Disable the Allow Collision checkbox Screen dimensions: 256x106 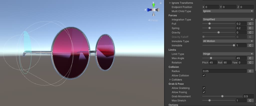click(x=204, y=75)
